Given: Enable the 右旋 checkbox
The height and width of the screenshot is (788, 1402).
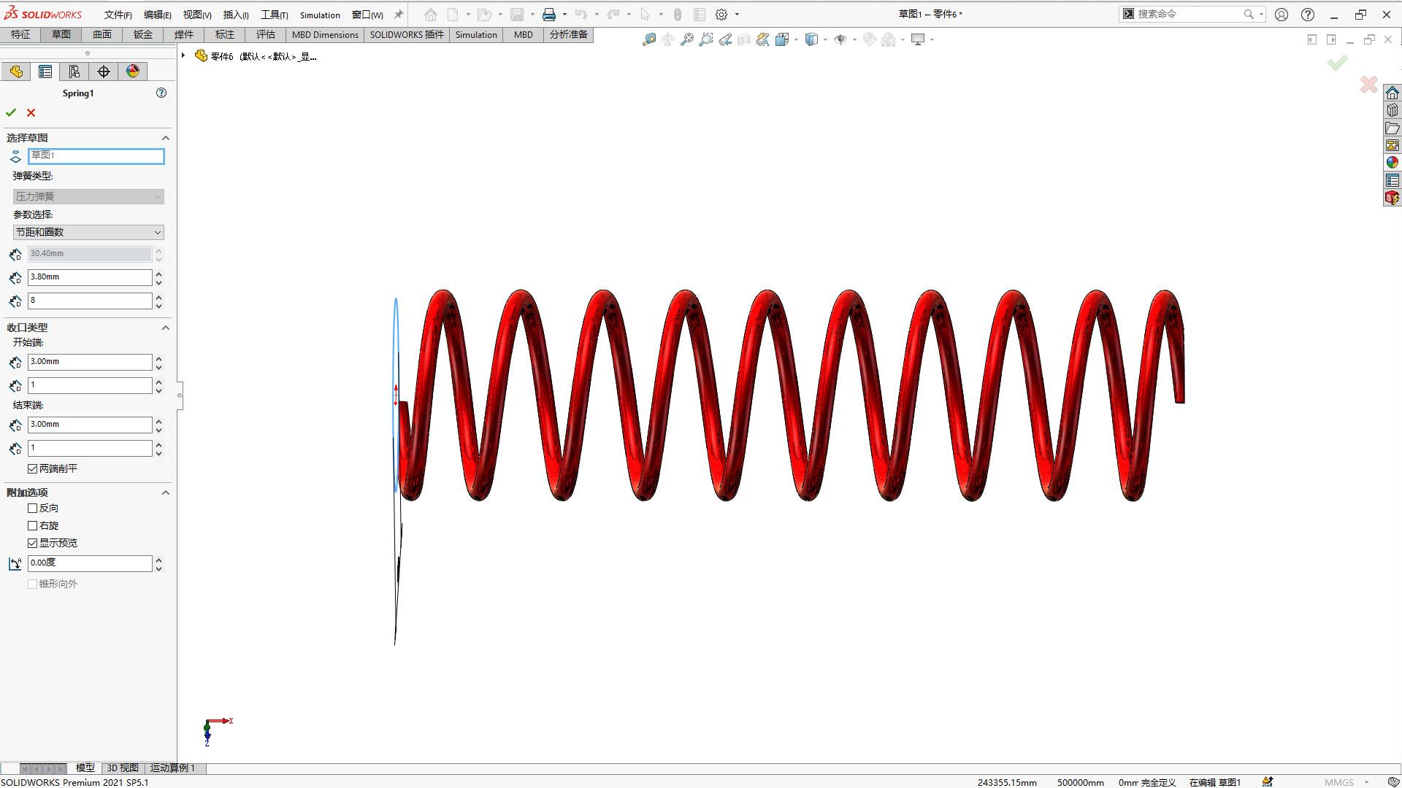Looking at the screenshot, I should pyautogui.click(x=32, y=525).
